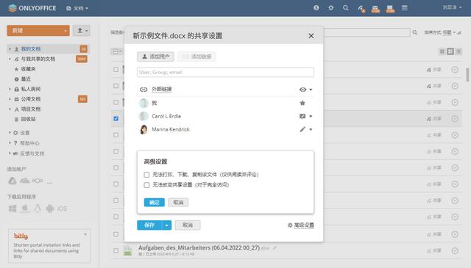
Task: Expand the 公用文档 tree node arrow
Action: click(x=10, y=99)
